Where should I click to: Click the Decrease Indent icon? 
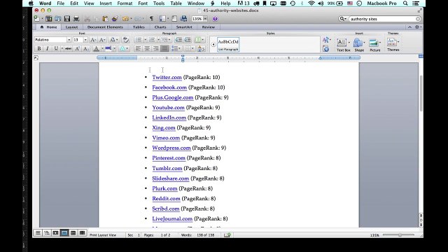point(178,40)
